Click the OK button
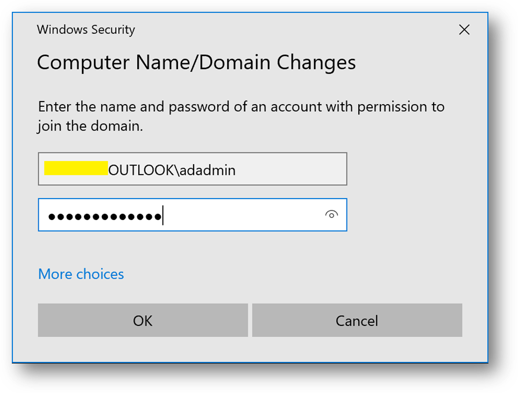518x393 pixels. tap(143, 321)
